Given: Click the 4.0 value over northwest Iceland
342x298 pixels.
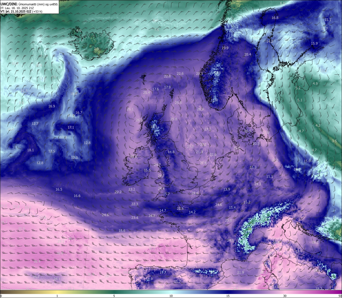Looking at the screenshot, I should coord(79,30).
